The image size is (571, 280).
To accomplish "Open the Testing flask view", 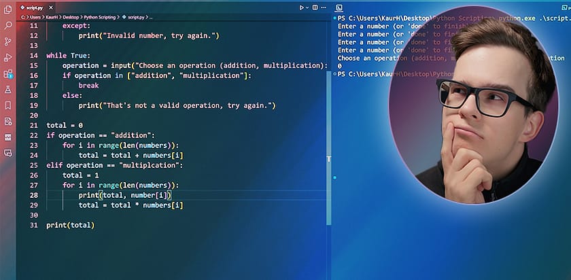I will [x=7, y=90].
